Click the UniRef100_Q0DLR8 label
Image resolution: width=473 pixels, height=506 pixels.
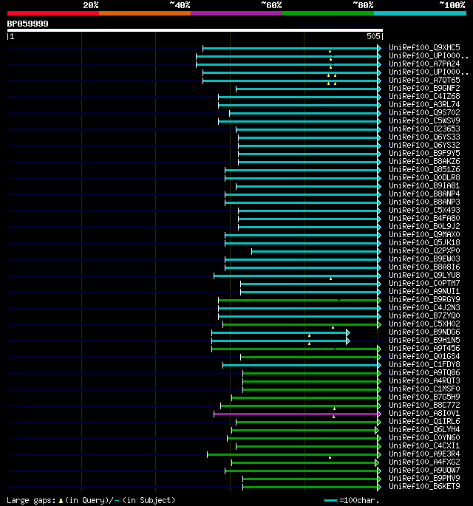[424, 177]
